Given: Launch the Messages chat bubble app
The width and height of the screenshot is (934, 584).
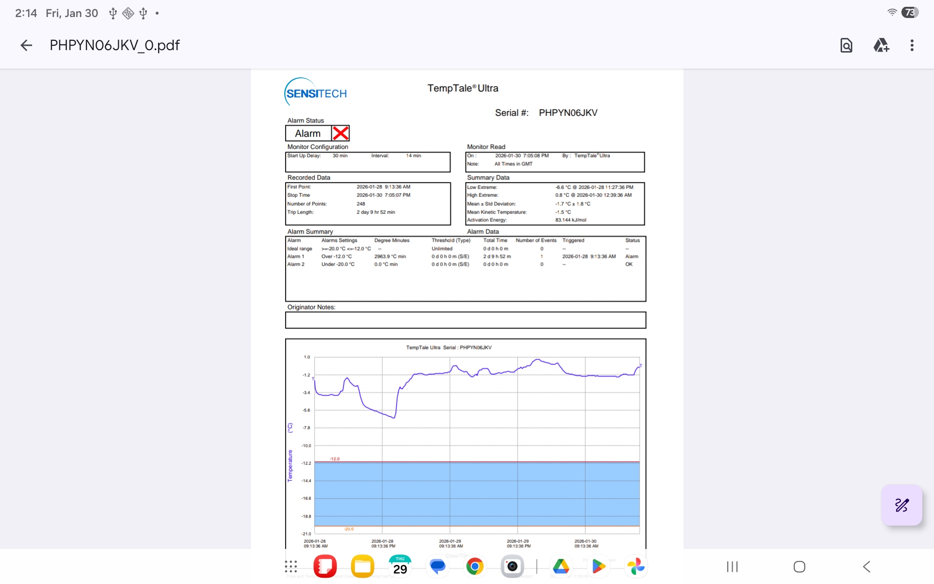Looking at the screenshot, I should click(x=437, y=566).
